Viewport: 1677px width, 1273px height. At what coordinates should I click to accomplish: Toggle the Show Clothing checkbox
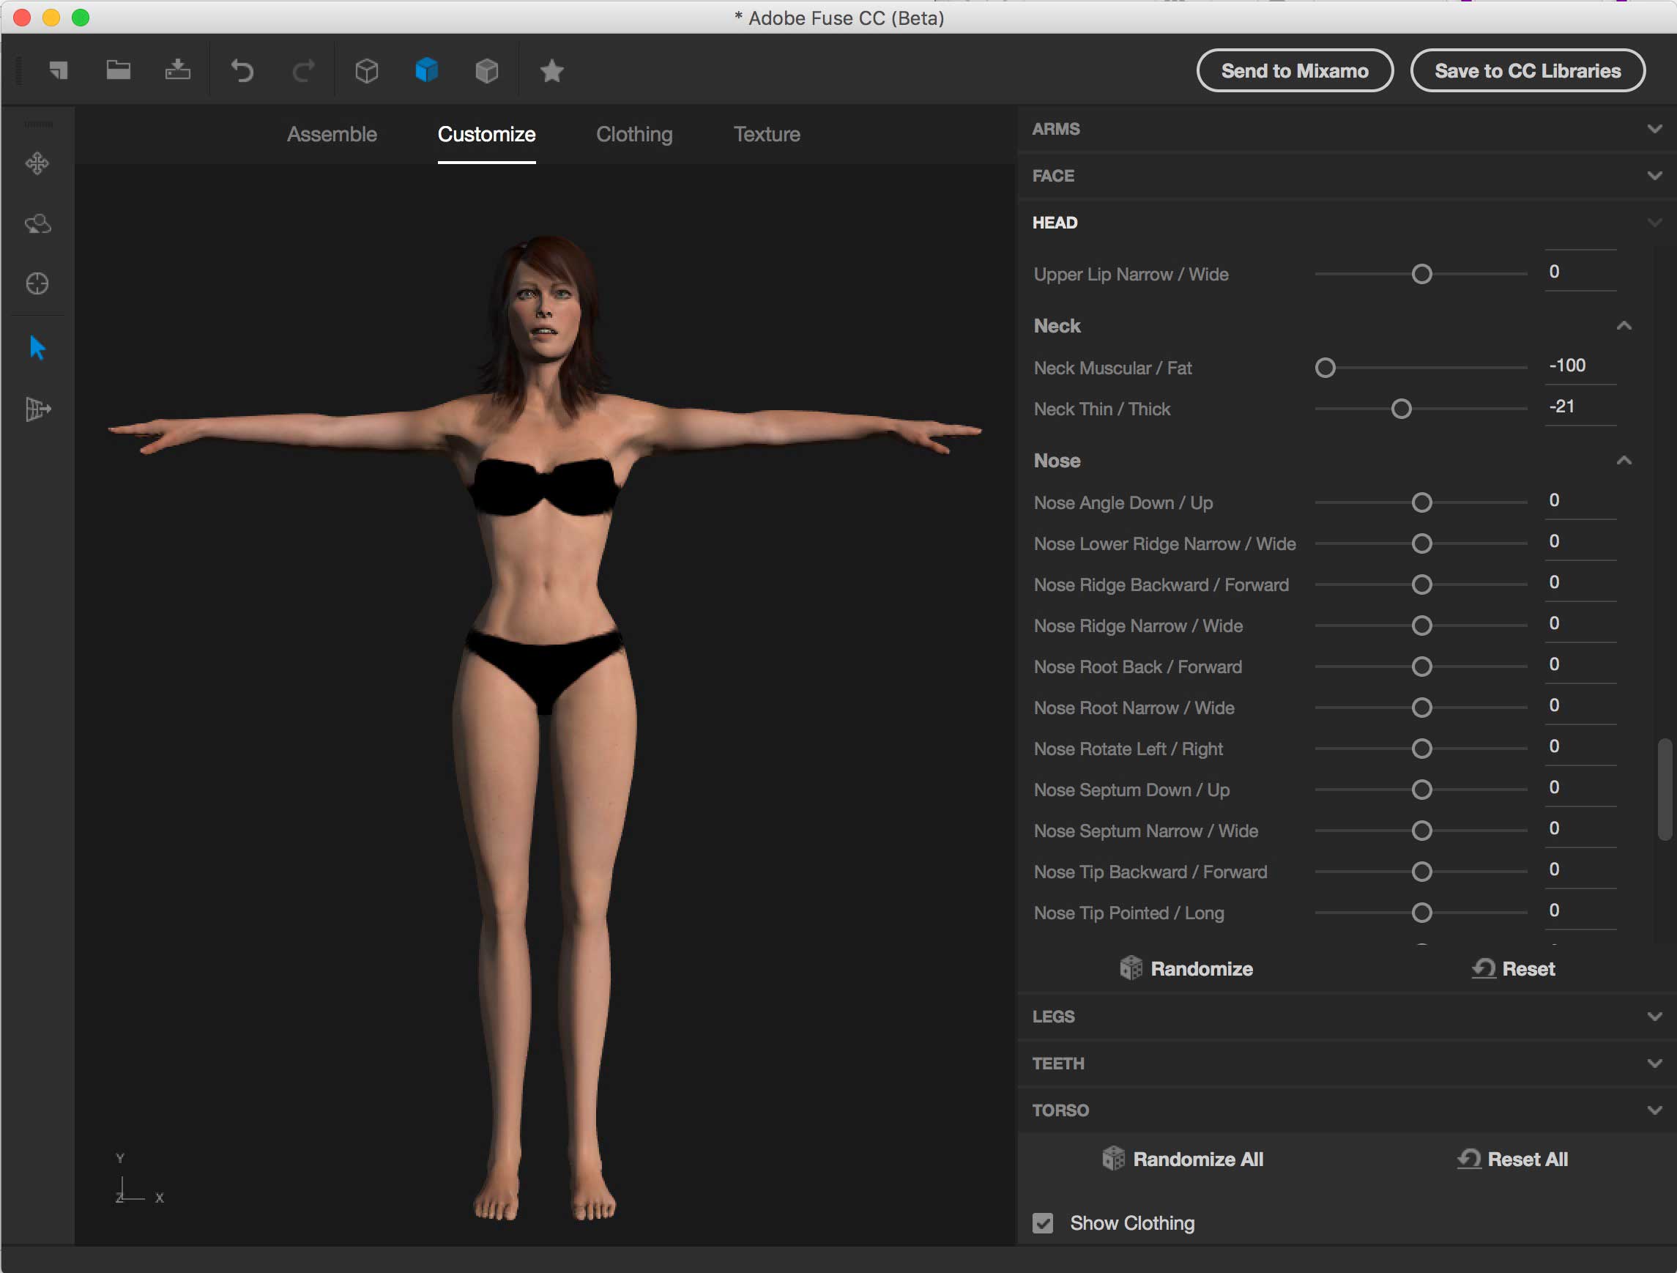tap(1042, 1222)
